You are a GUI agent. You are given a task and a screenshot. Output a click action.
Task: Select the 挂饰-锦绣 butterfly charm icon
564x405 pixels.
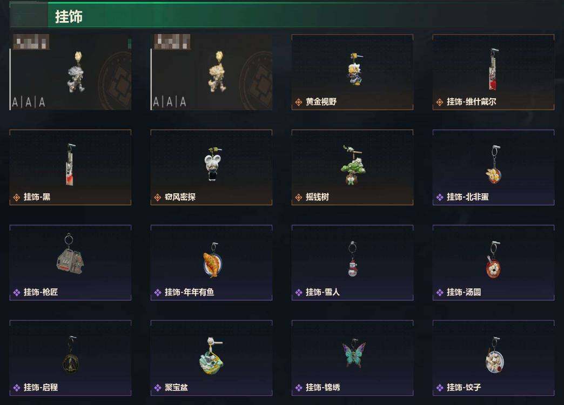click(354, 354)
